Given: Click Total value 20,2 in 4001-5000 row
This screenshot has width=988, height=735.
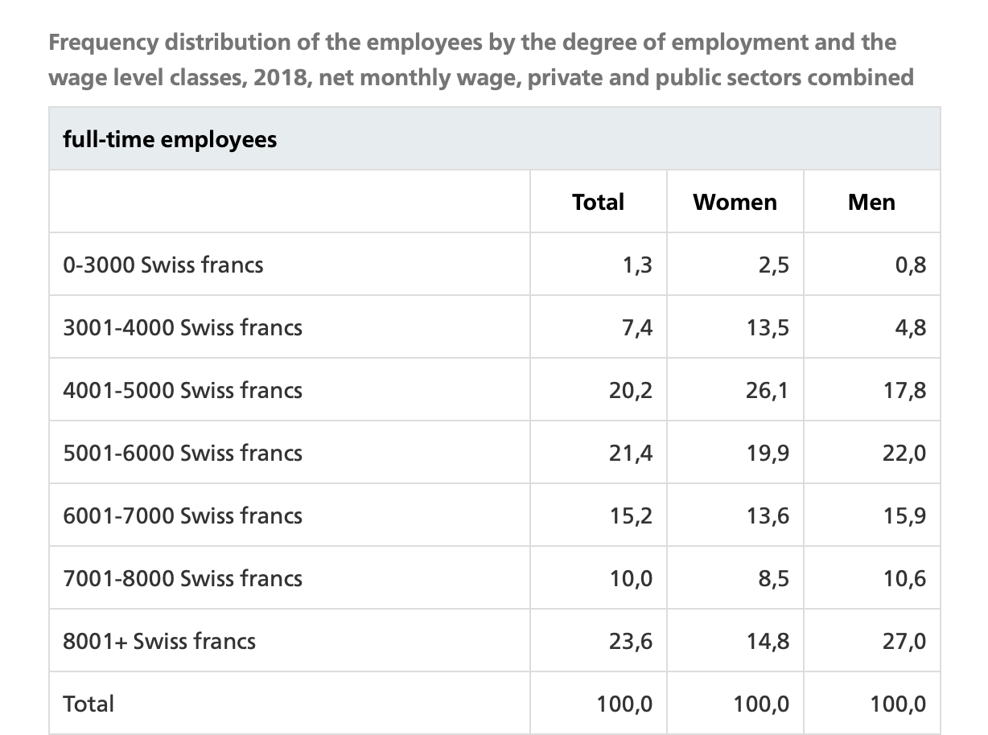Looking at the screenshot, I should click(632, 390).
